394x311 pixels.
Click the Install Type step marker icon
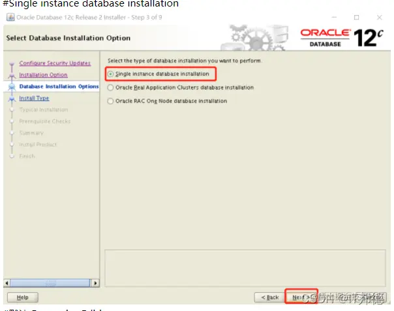point(12,98)
